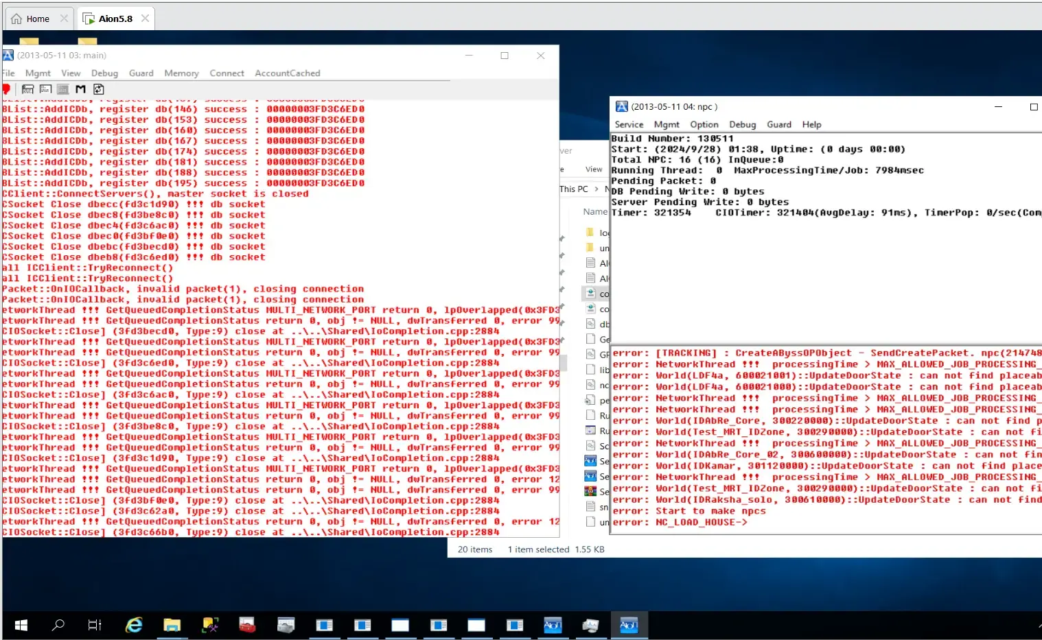
Task: Click 'Build Number: 130511' text in npc window
Action: click(672, 139)
